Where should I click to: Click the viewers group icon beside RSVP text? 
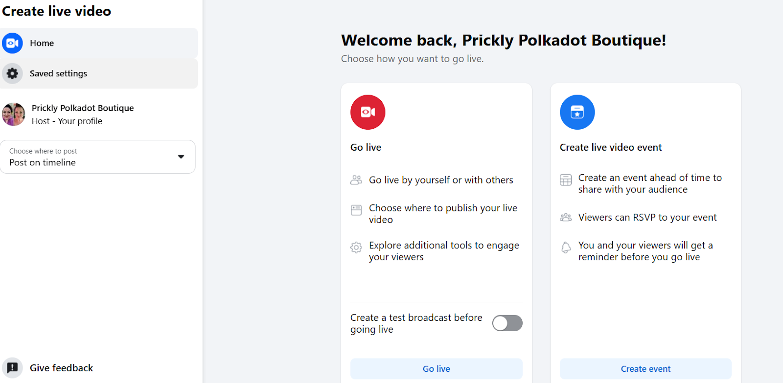click(566, 217)
